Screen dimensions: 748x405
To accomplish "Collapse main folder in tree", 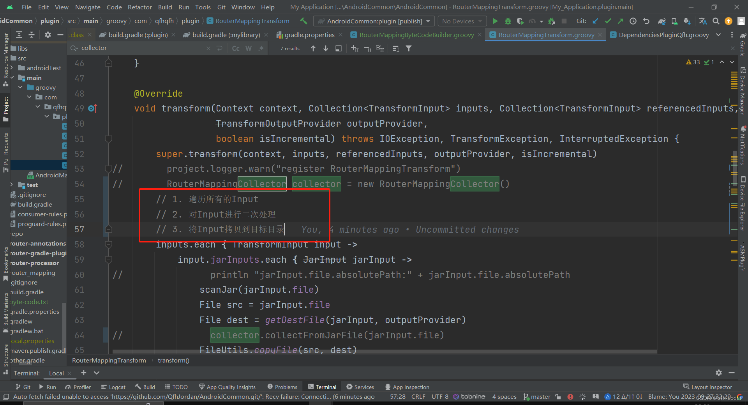I will click(12, 78).
